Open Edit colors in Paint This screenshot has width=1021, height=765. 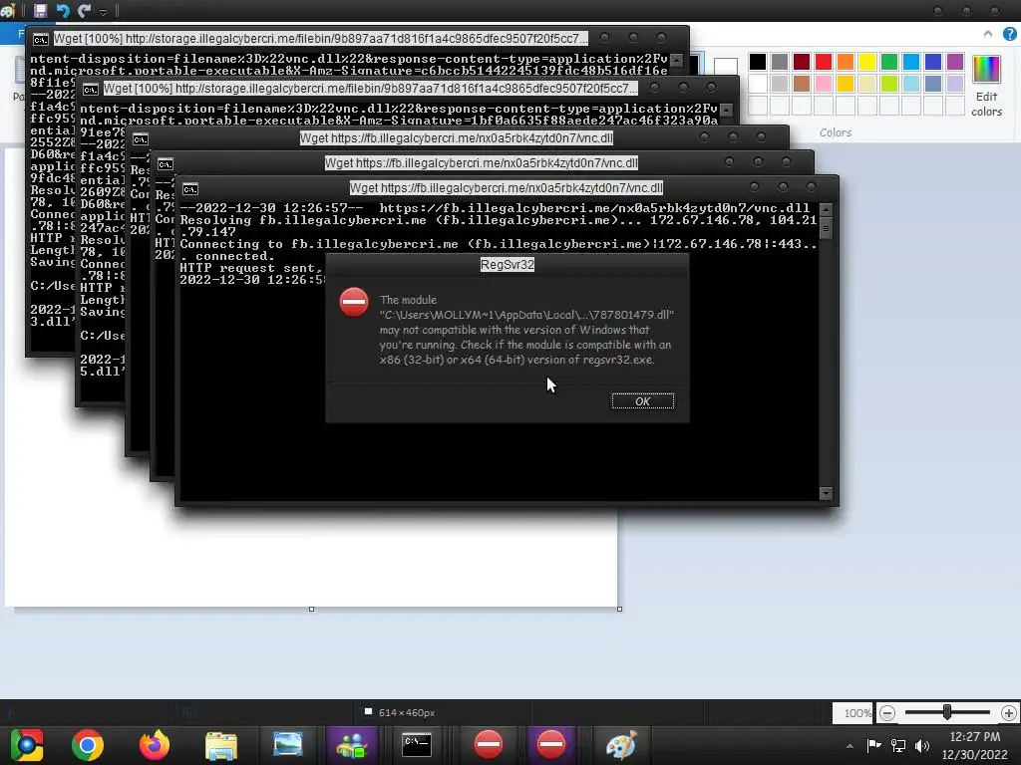[986, 87]
